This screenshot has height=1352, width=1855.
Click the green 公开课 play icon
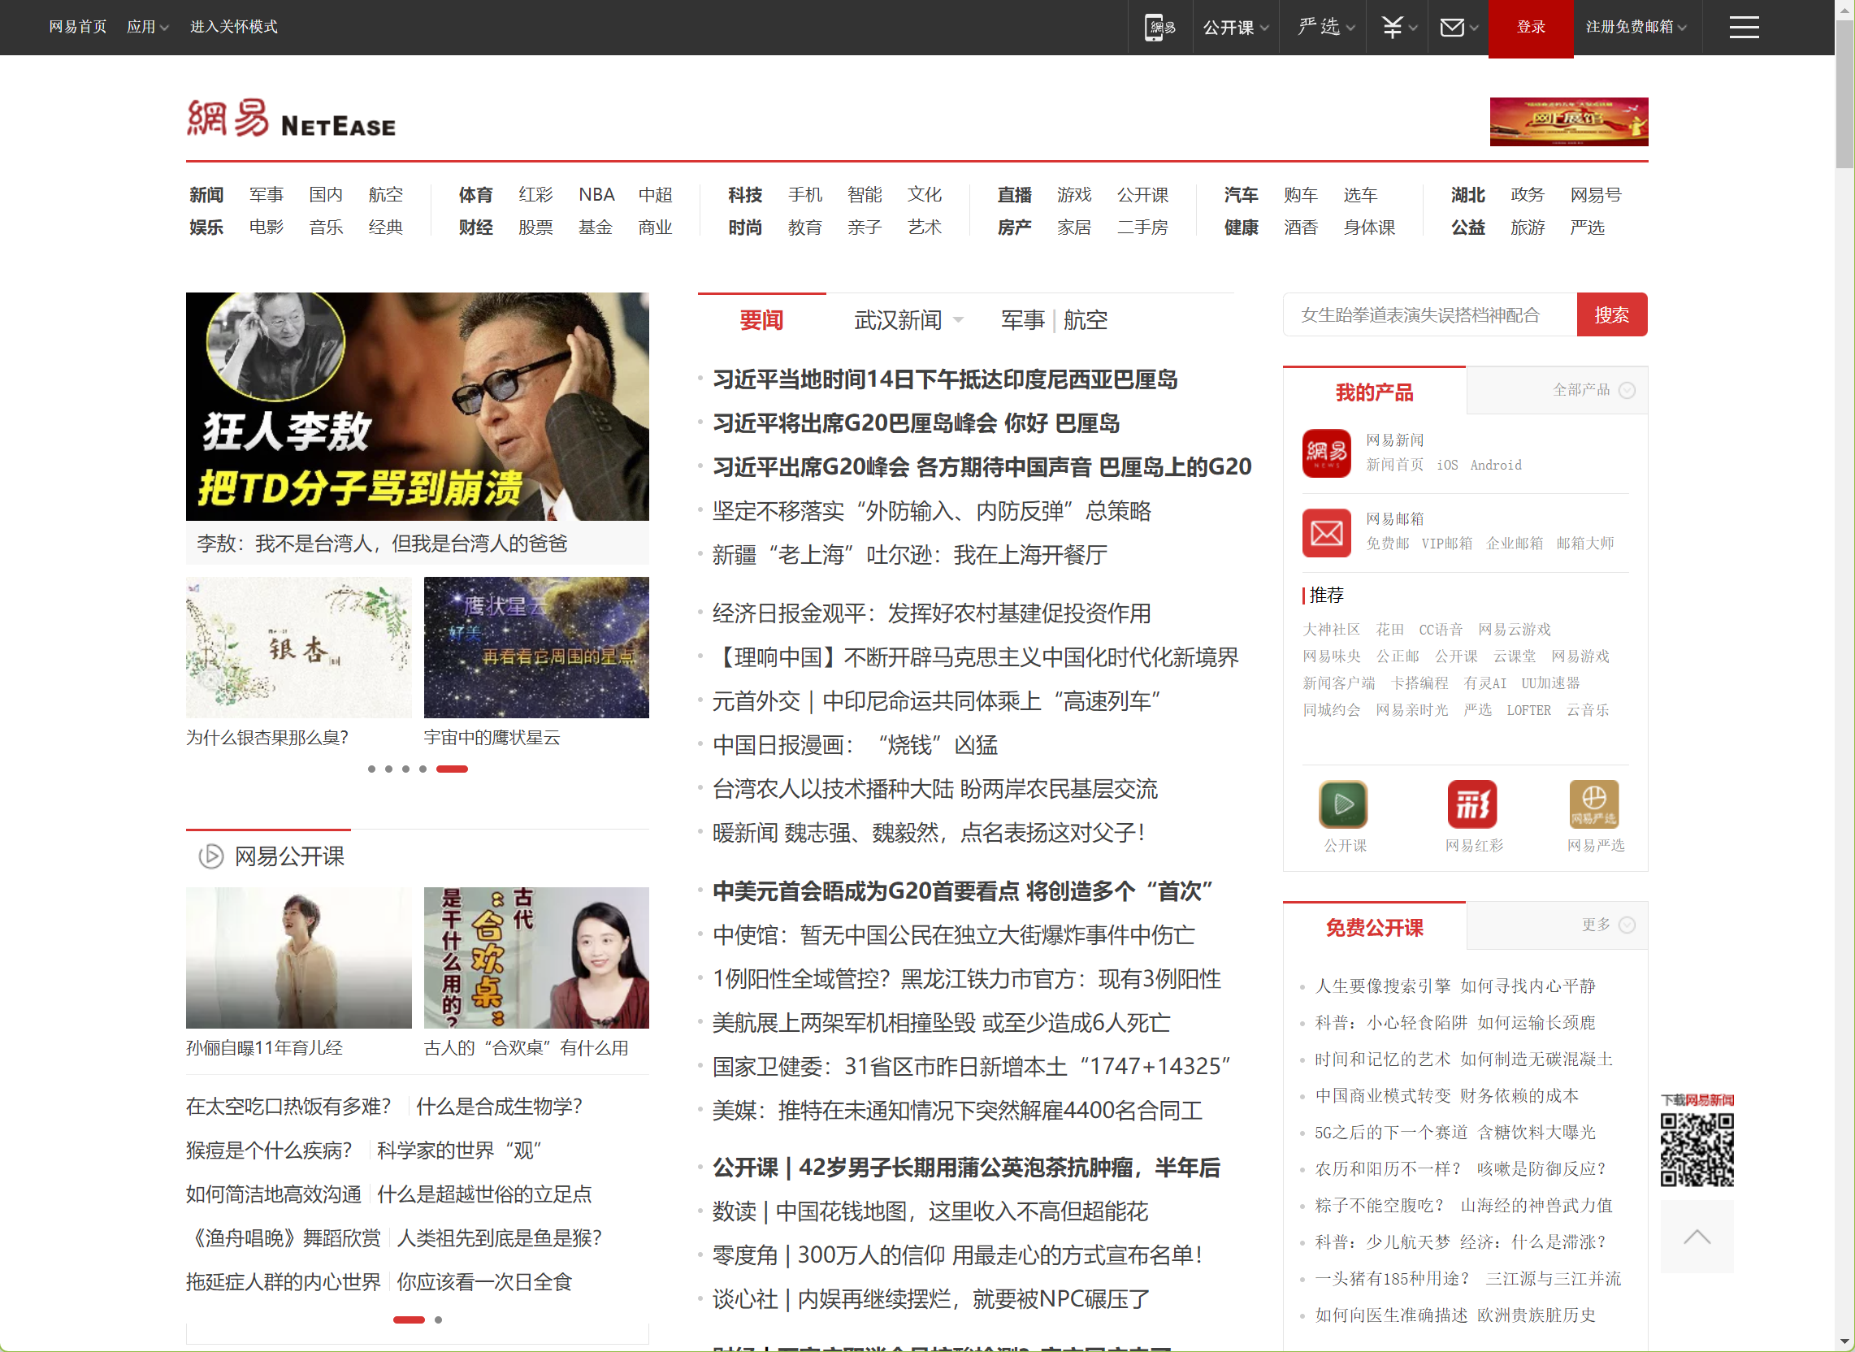[1343, 804]
